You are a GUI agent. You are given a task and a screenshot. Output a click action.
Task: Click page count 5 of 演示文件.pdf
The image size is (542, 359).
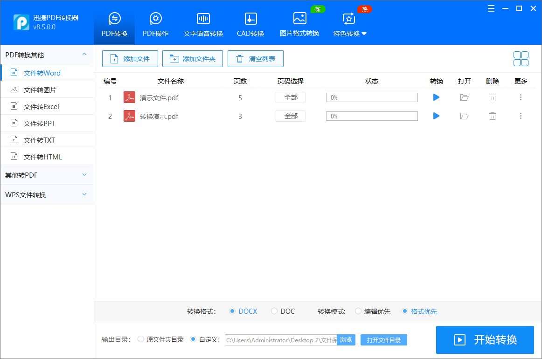pos(240,98)
